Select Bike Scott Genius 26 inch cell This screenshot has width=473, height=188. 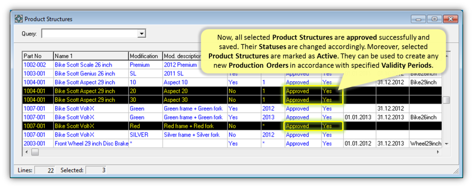coord(91,74)
